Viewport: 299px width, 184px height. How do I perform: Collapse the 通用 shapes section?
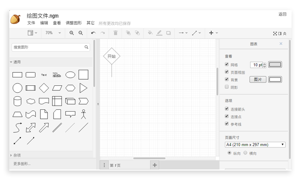click(51, 62)
